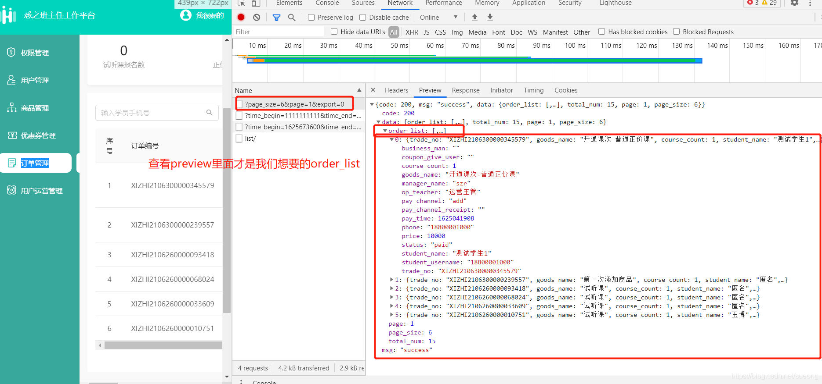The image size is (822, 384).
Task: Toggle the network filter funnel icon
Action: tap(276, 18)
